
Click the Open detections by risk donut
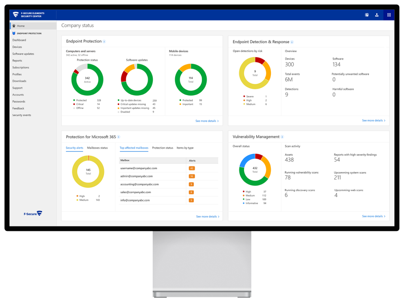[255, 73]
